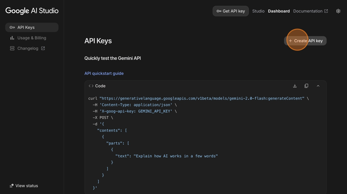Viewport: 347px width, 194px height.
Task: Open the Changelog sidebar entry
Action: point(28,48)
